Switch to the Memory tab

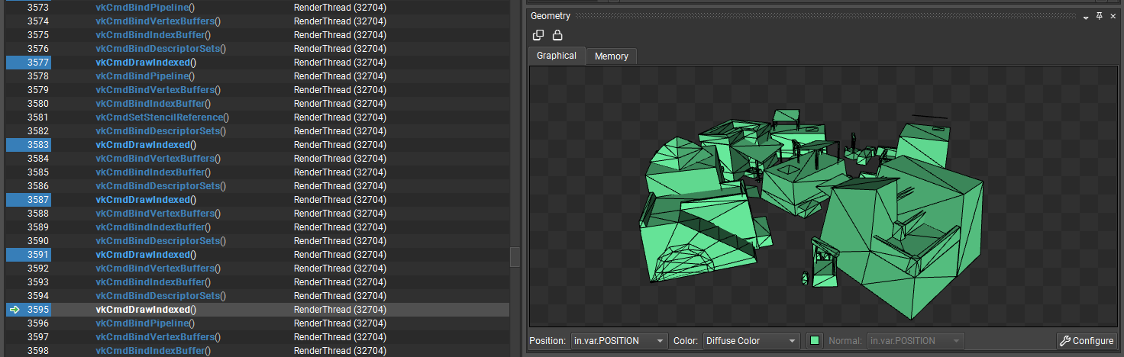[612, 56]
